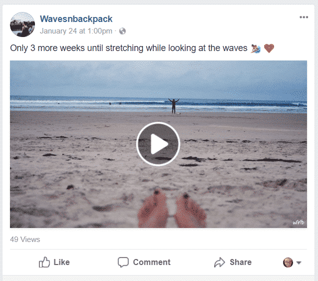This screenshot has height=281, width=318.
Task: Click the surfer emoji in post text
Action: (256, 48)
